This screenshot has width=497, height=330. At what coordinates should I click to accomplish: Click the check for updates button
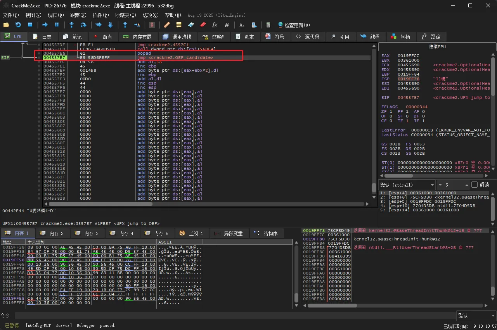click(x=294, y=25)
